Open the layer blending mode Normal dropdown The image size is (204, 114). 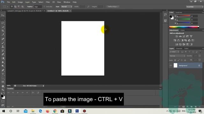coord(177,56)
